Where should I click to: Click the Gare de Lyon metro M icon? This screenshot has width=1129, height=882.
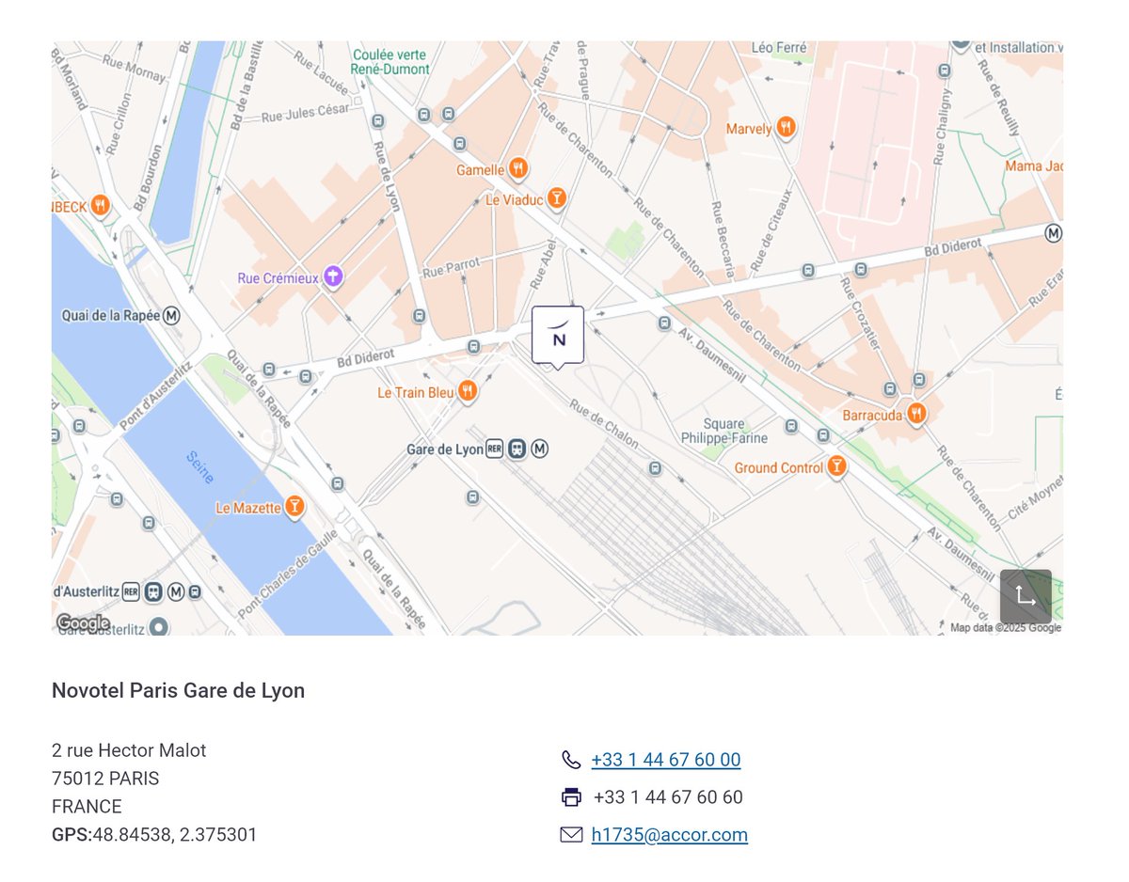(539, 449)
